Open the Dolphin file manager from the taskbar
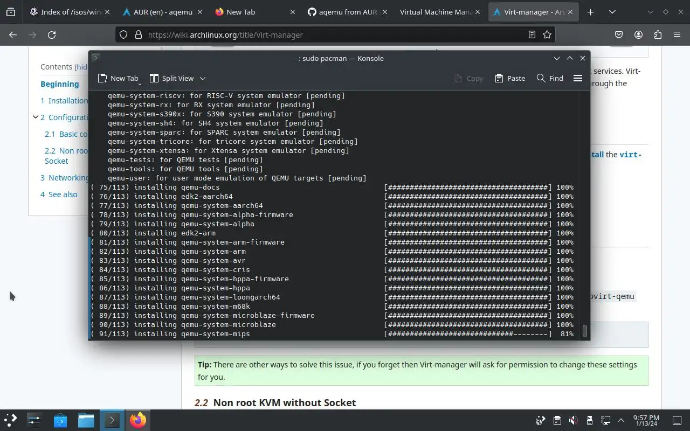This screenshot has width=690, height=431. click(86, 420)
